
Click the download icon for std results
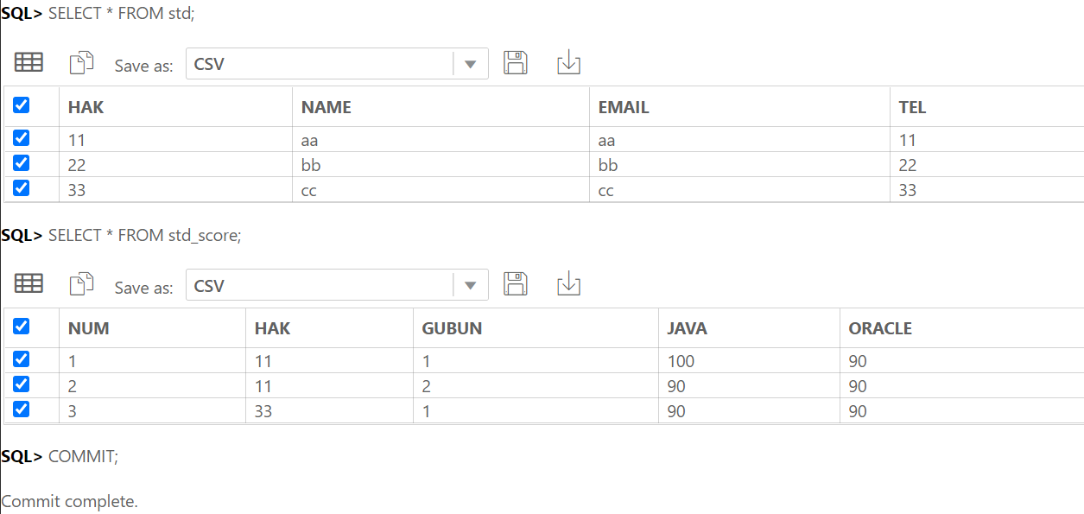[x=568, y=62]
